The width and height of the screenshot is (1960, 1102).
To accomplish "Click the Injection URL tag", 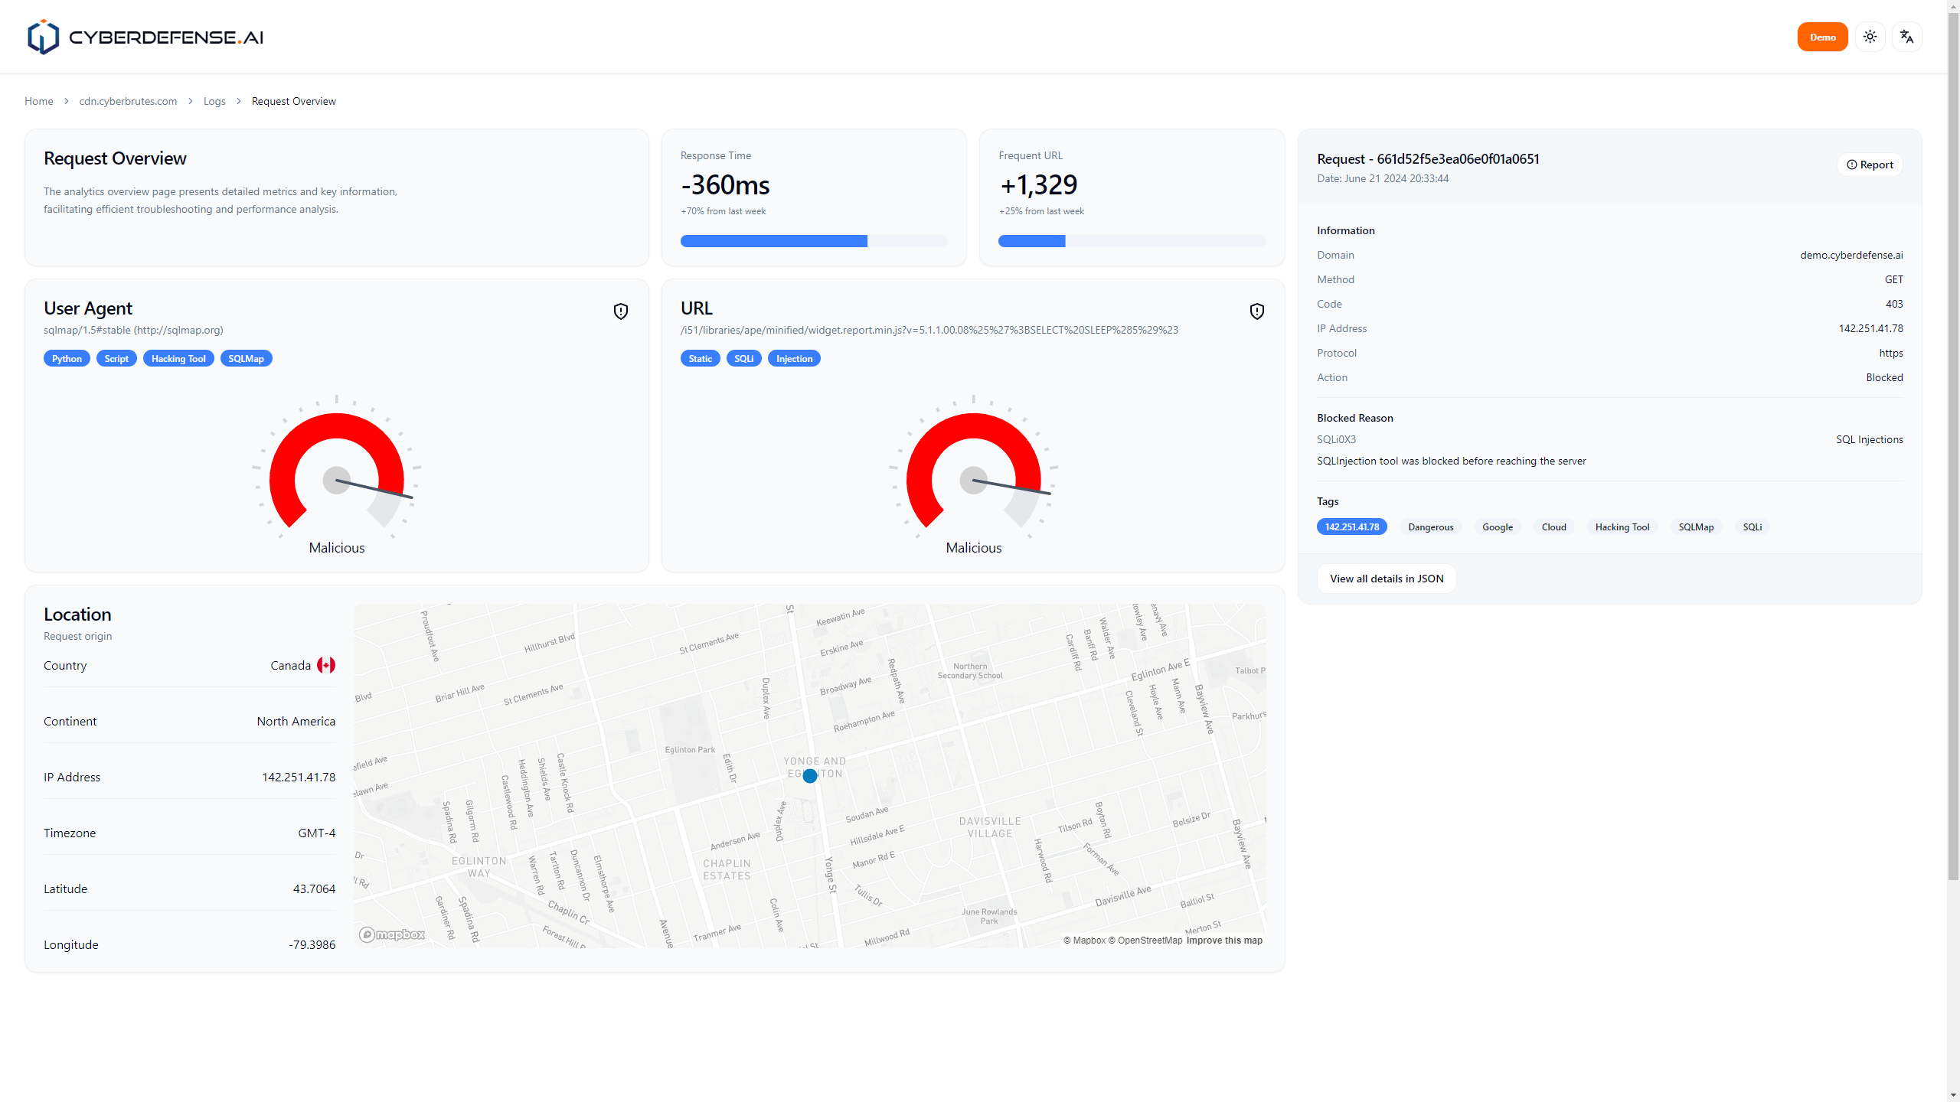I will [794, 358].
